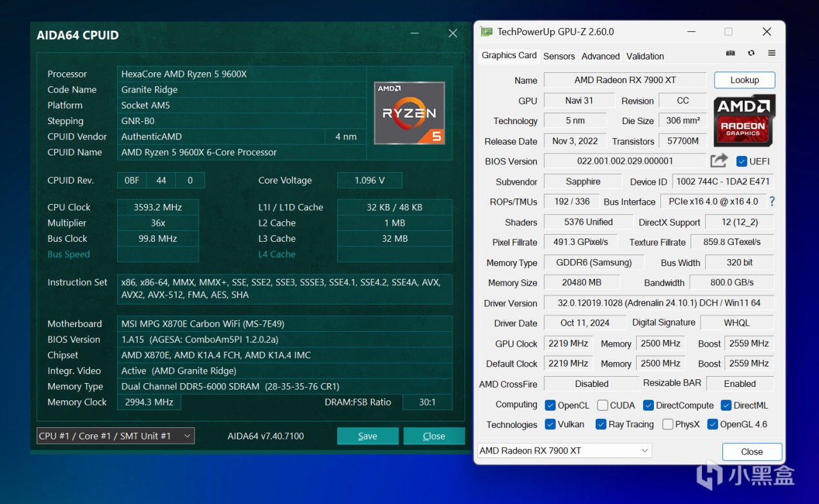Image resolution: width=819 pixels, height=504 pixels.
Task: Open the CPU core selection dropdown in AIDA64
Action: pyautogui.click(x=115, y=436)
